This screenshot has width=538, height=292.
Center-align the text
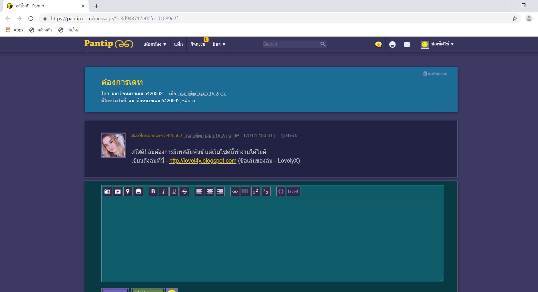tap(210, 191)
